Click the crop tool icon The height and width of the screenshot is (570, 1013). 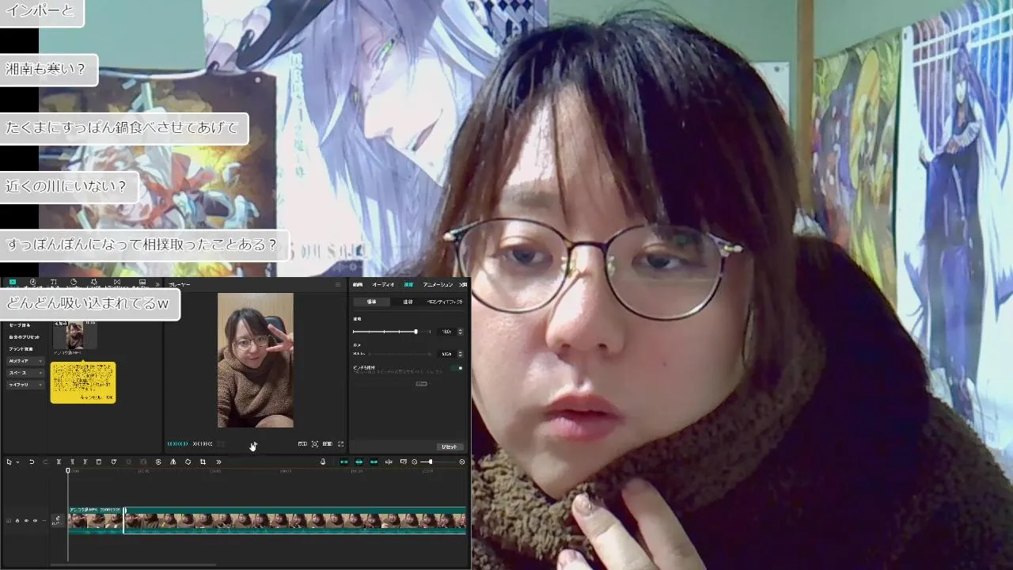coord(203,462)
